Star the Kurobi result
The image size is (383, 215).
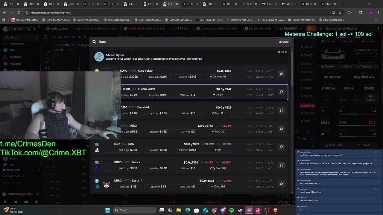(x=281, y=165)
